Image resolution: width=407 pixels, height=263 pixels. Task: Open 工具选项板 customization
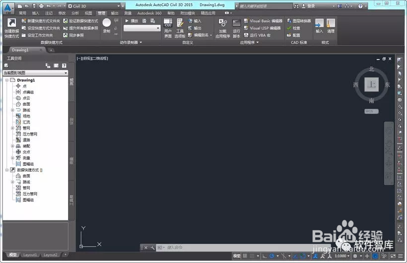tap(180, 28)
